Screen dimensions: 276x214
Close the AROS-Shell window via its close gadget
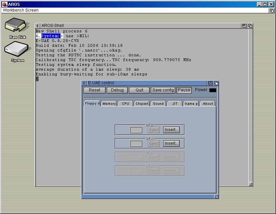(x=37, y=26)
